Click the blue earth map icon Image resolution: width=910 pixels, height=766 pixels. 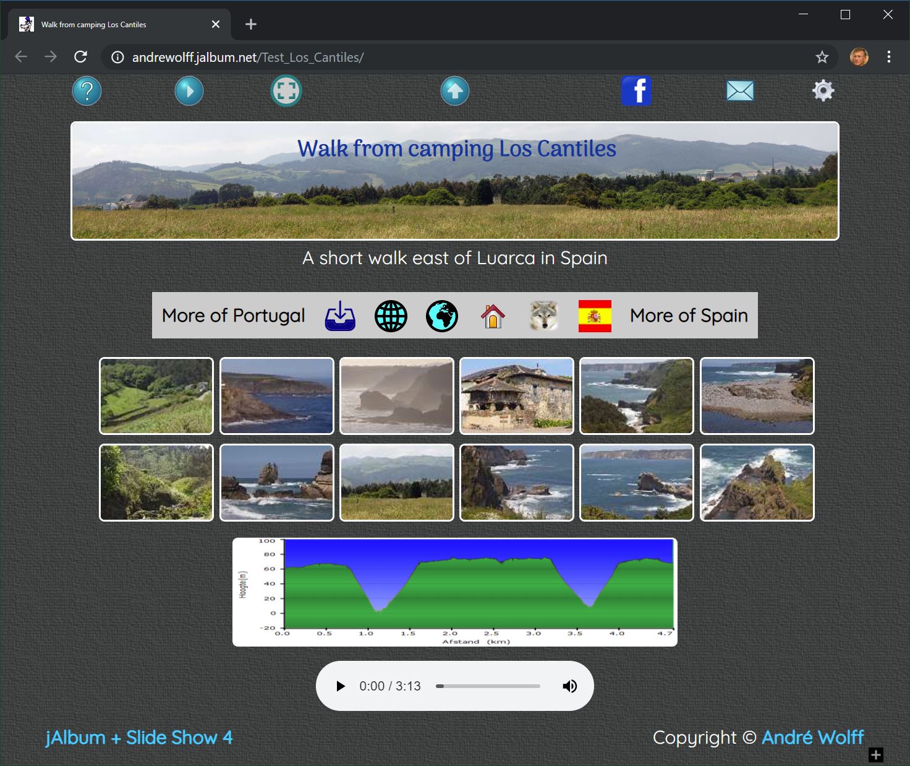(441, 316)
